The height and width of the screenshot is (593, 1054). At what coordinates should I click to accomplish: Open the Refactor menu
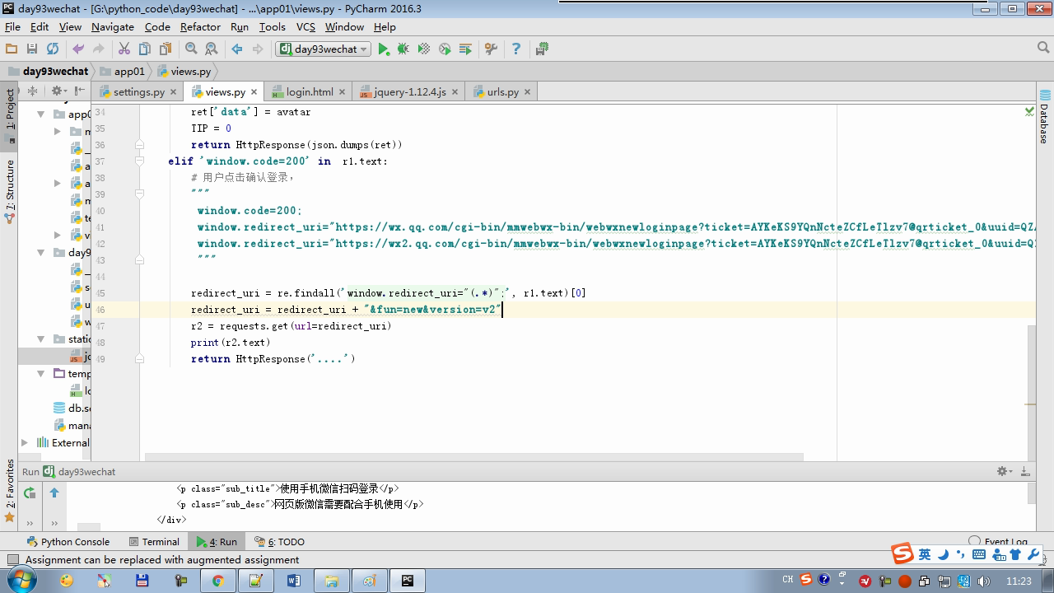[200, 26]
